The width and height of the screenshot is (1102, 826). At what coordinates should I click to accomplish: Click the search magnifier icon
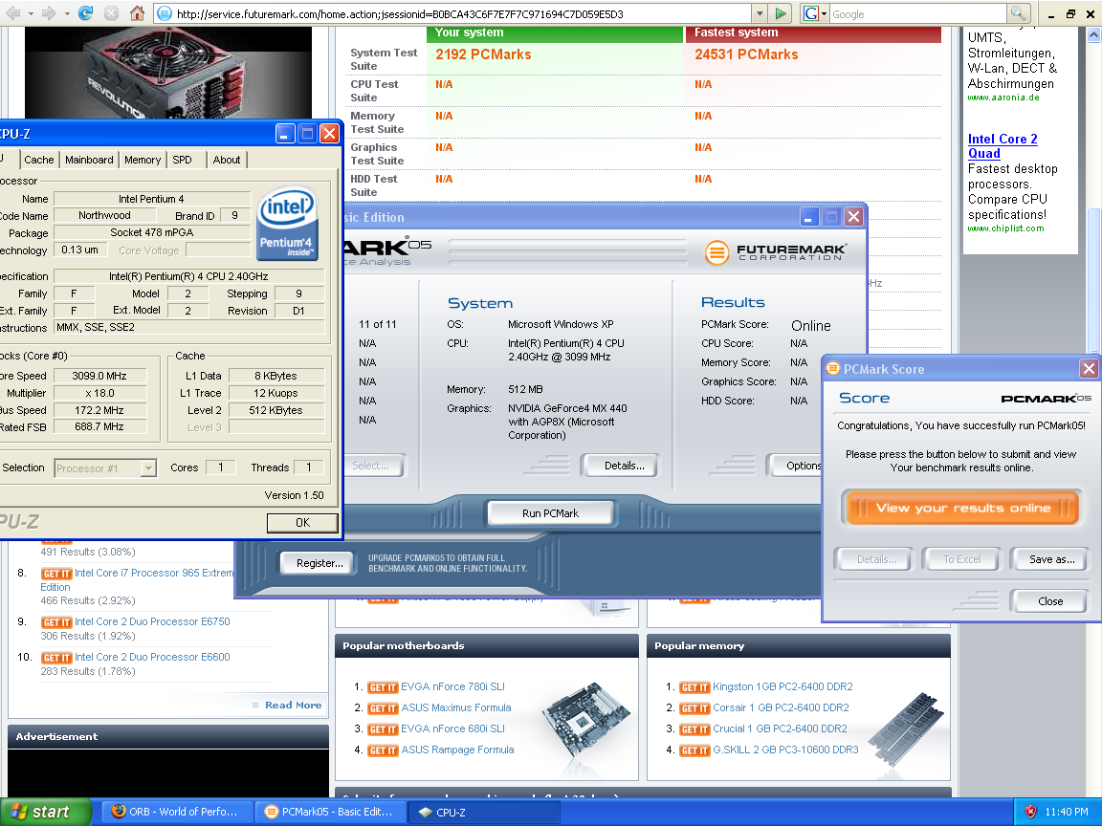pos(1019,13)
